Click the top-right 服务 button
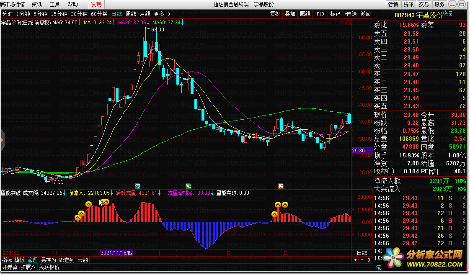The image size is (470, 275). [439, 4]
